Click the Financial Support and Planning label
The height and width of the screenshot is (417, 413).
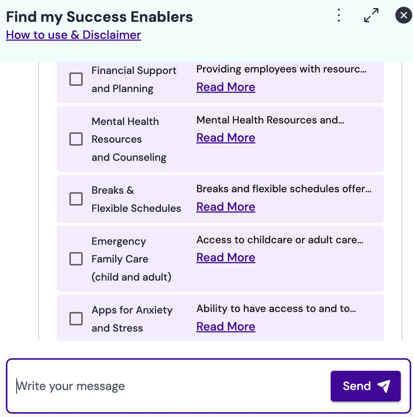[x=134, y=79]
